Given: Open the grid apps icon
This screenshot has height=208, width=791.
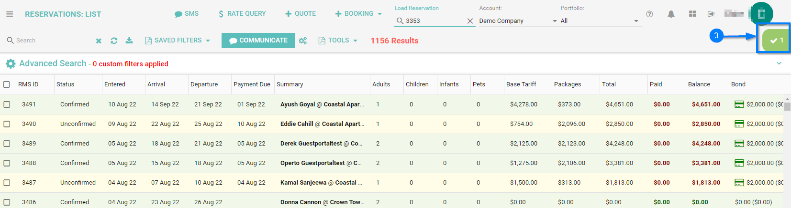Looking at the screenshot, I should pyautogui.click(x=692, y=14).
